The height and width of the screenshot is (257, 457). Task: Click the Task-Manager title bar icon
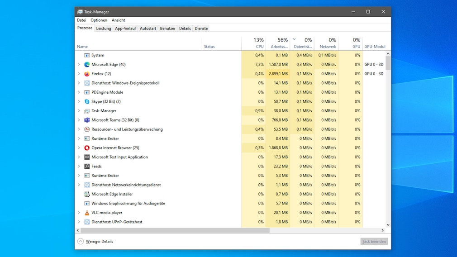pyautogui.click(x=80, y=12)
